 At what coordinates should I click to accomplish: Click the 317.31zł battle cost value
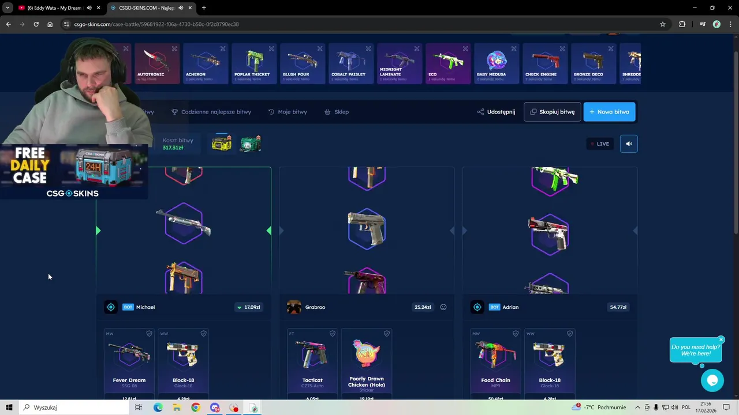pyautogui.click(x=173, y=148)
